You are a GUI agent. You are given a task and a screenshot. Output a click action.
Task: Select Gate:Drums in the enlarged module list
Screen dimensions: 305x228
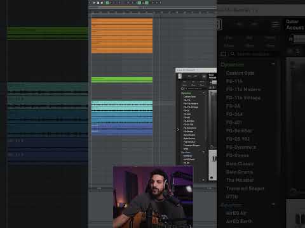(240, 172)
